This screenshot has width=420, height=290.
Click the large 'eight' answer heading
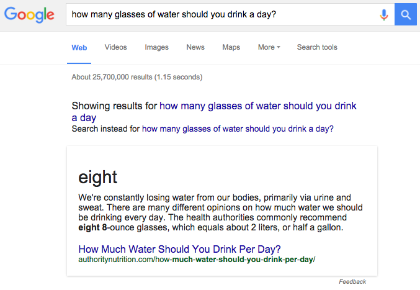(x=98, y=178)
